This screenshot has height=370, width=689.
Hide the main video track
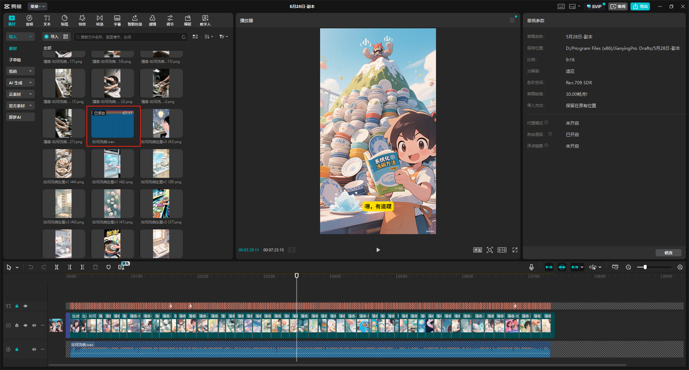coord(25,326)
